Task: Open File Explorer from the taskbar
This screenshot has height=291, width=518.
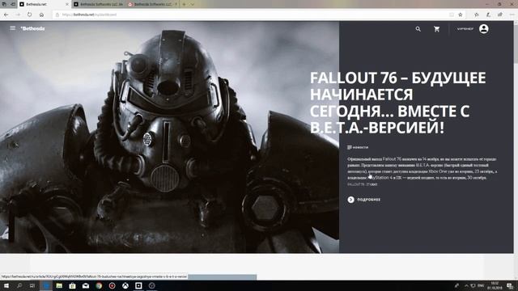Action: pyautogui.click(x=59, y=285)
